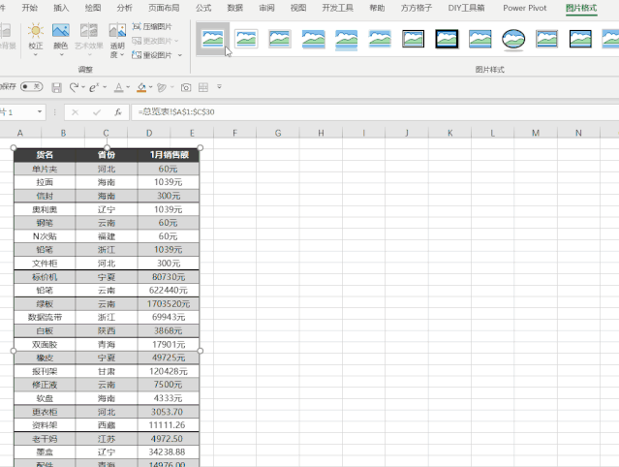Image resolution: width=619 pixels, height=467 pixels.
Task: Click the cell showing 622440元
Action: 169,290
